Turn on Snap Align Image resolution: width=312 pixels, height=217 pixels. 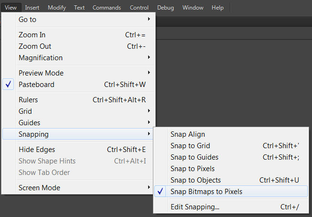click(188, 134)
